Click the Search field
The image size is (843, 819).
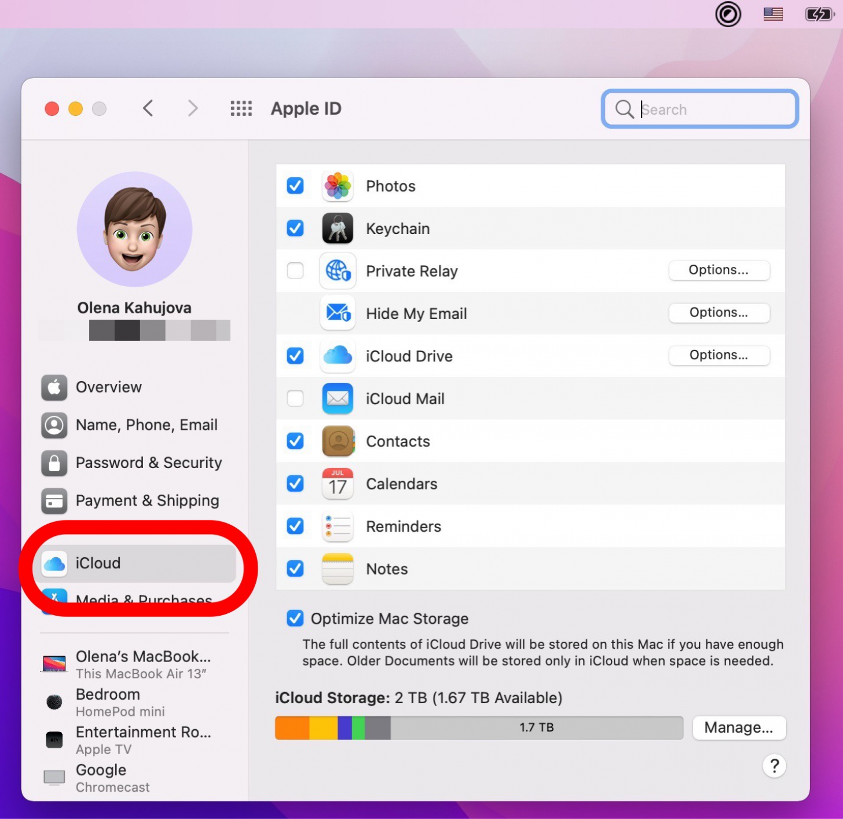[700, 109]
